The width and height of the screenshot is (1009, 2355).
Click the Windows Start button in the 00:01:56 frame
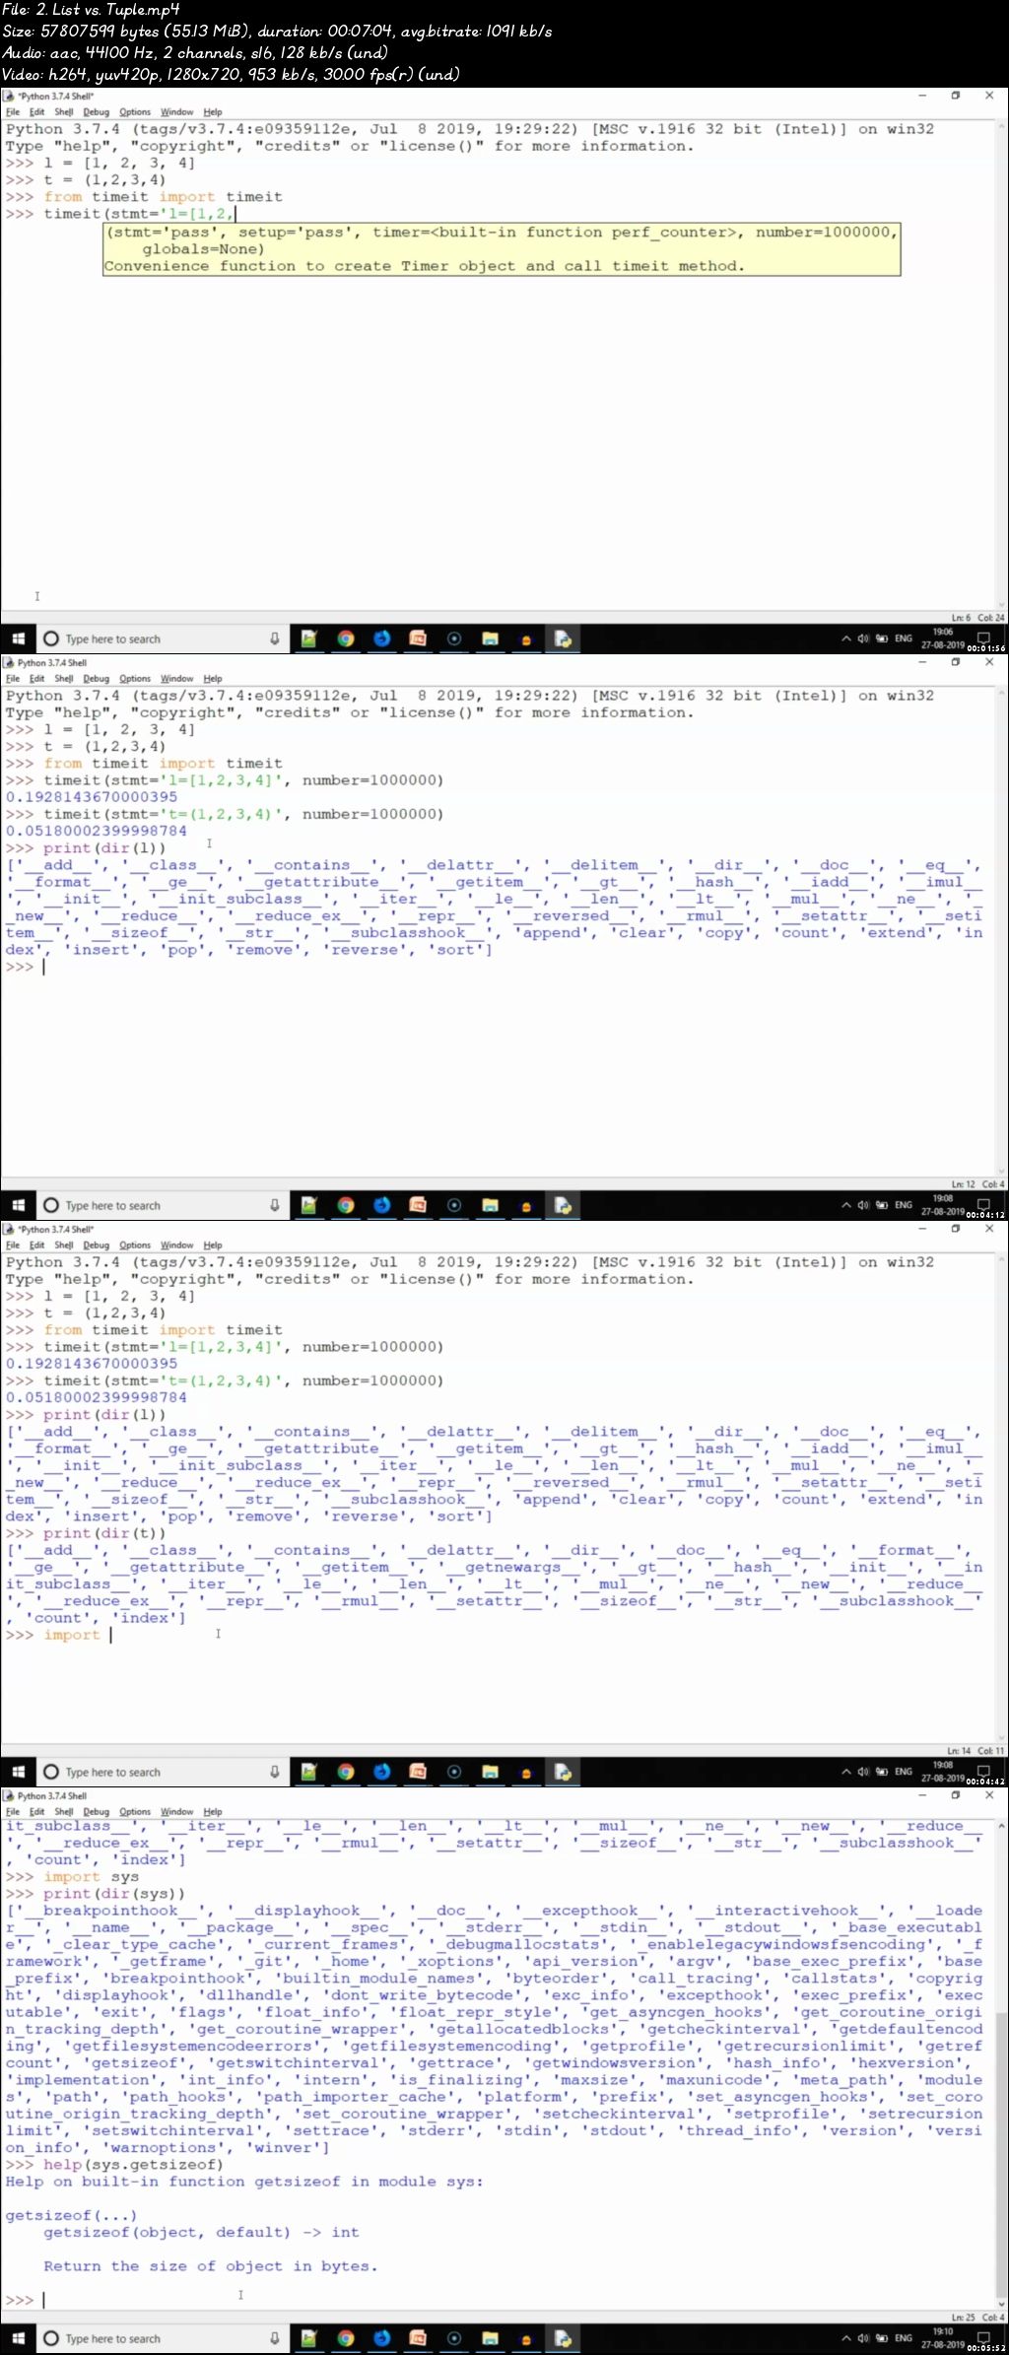coord(18,639)
